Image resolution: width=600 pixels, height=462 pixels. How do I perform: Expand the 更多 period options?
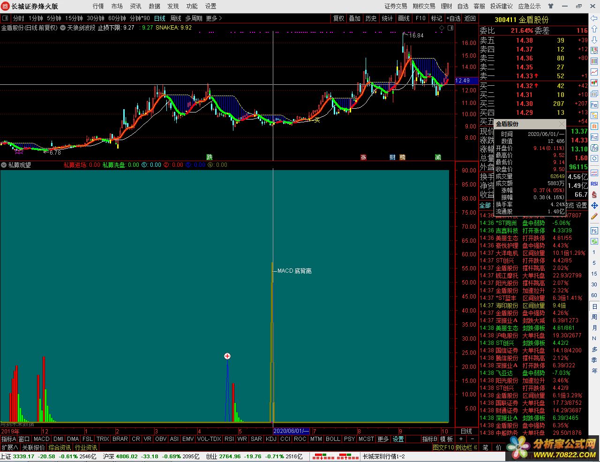click(214, 18)
